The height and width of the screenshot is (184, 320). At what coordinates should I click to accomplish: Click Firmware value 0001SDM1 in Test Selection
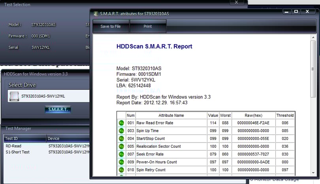click(41, 36)
